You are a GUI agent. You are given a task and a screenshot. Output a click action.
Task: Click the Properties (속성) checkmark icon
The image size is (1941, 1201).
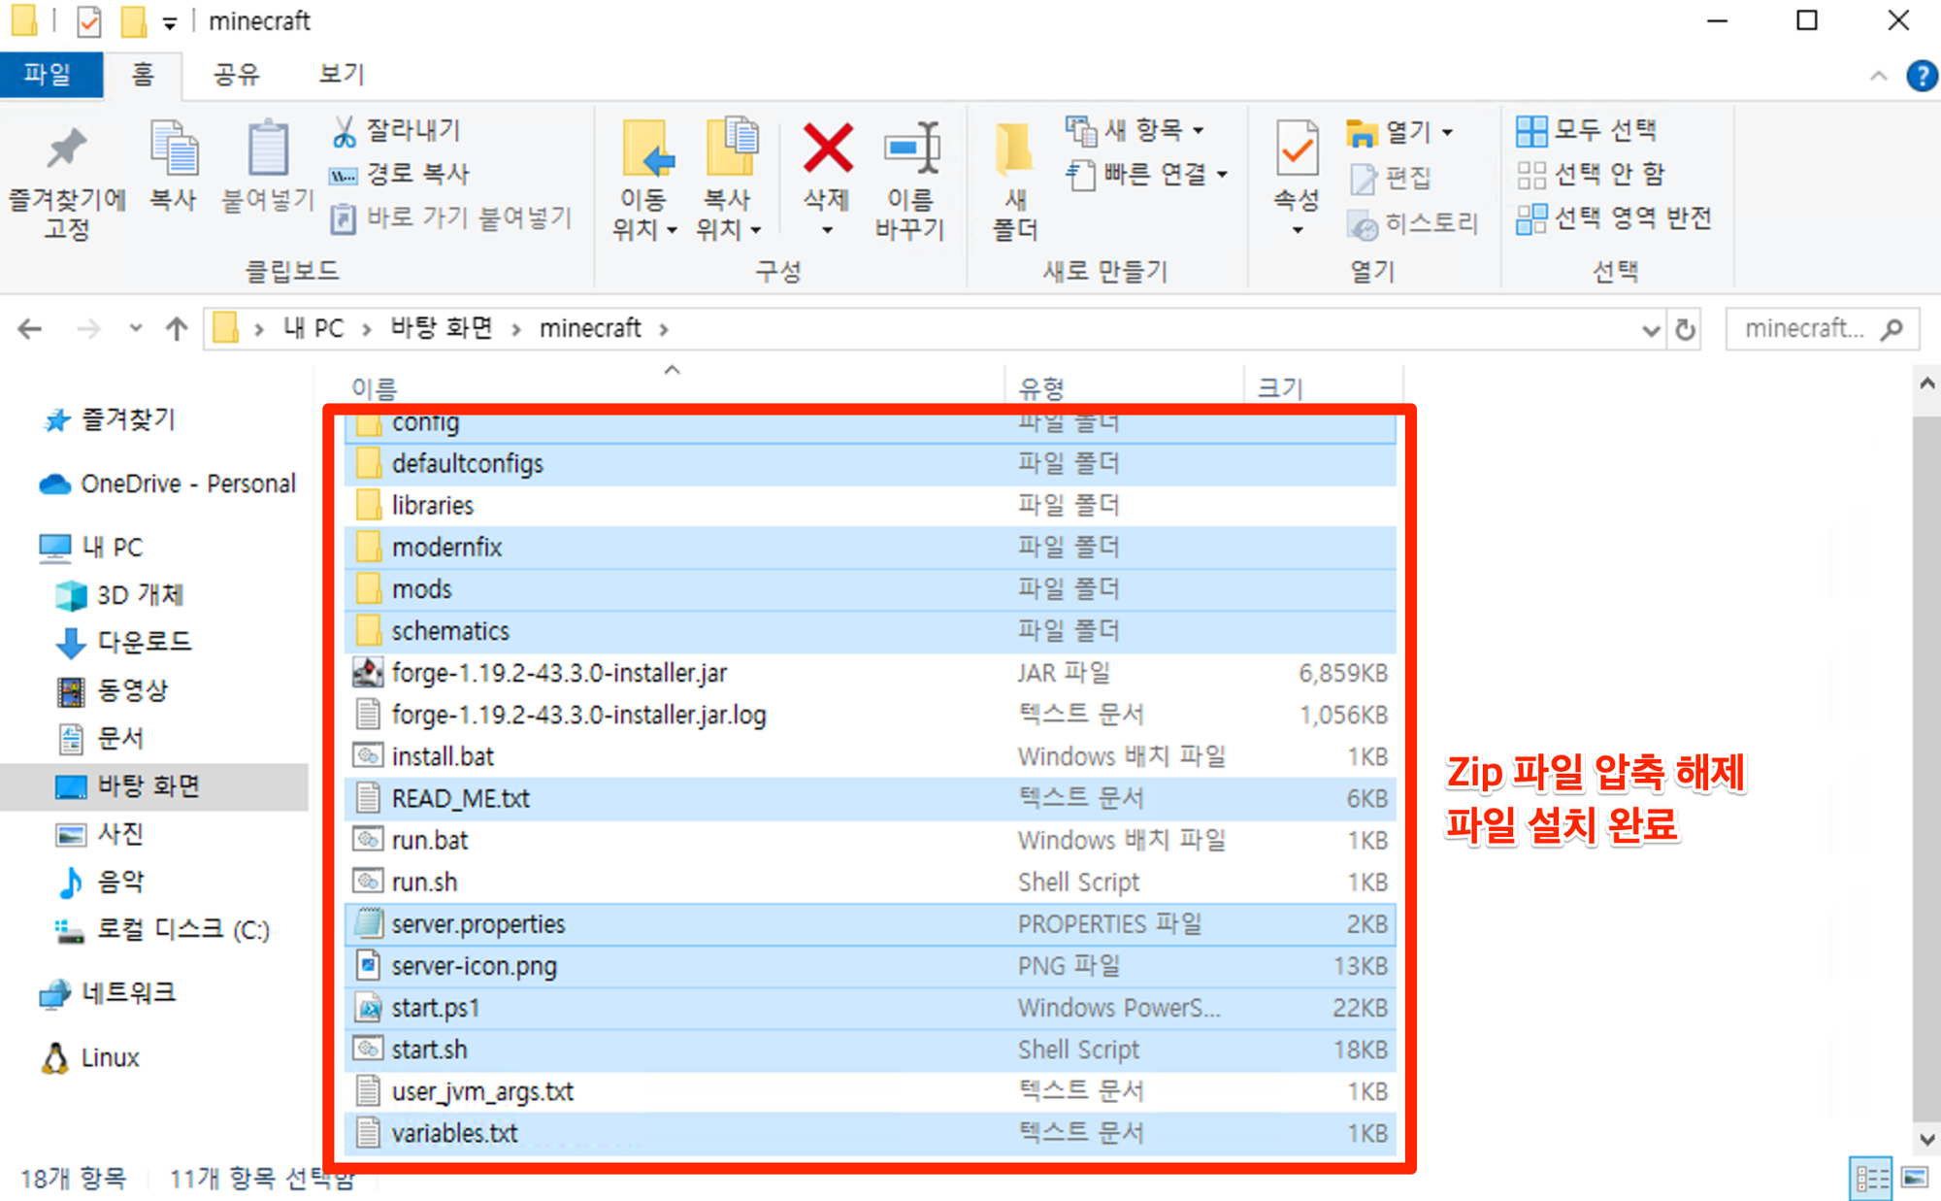click(x=1297, y=150)
